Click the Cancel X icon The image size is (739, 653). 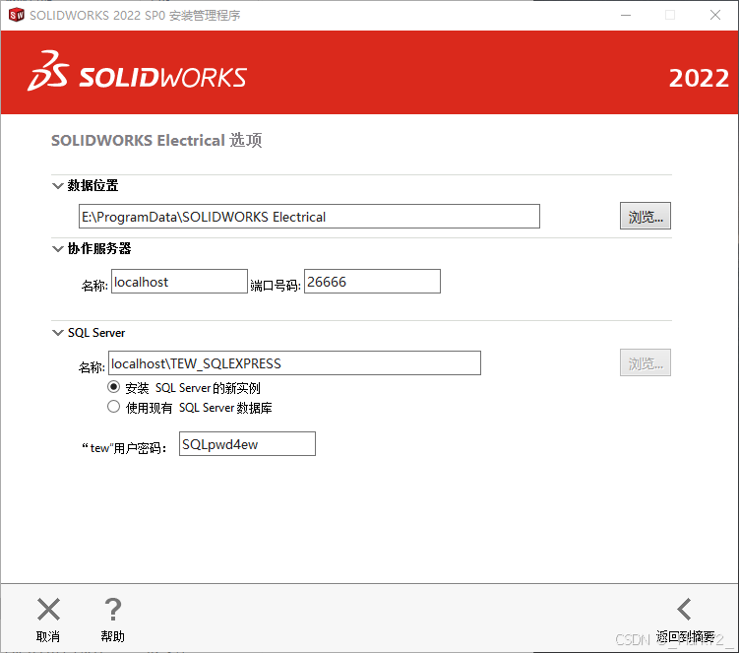[48, 609]
